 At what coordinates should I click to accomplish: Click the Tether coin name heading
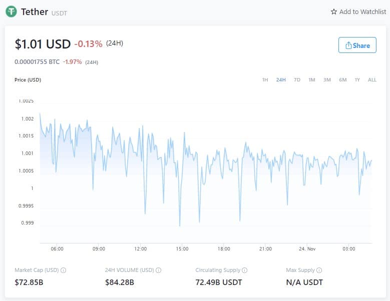click(x=35, y=11)
